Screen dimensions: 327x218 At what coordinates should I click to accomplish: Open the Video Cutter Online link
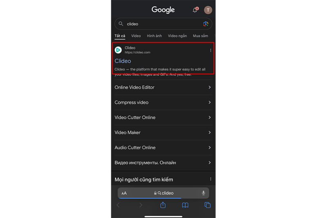coord(135,117)
